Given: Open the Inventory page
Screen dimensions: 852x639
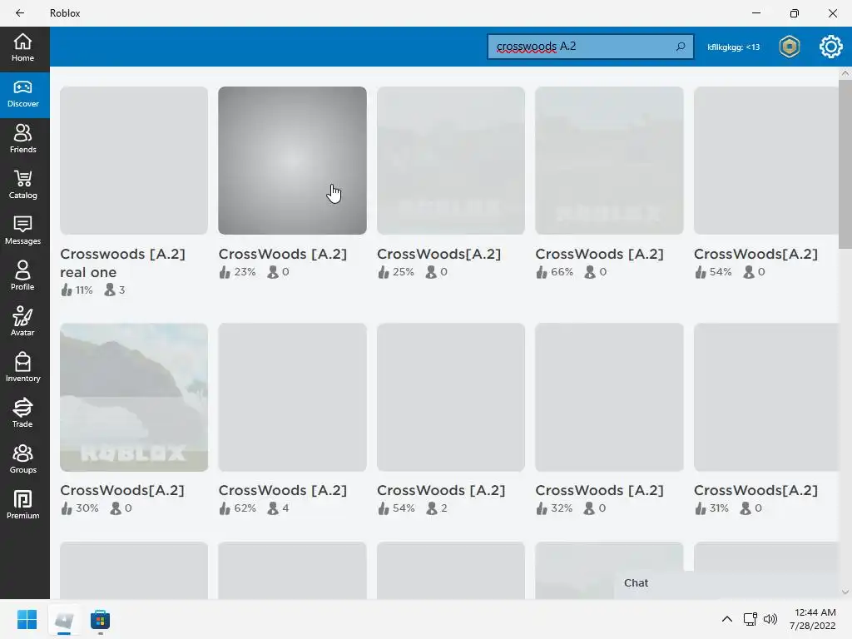Looking at the screenshot, I should point(24,369).
